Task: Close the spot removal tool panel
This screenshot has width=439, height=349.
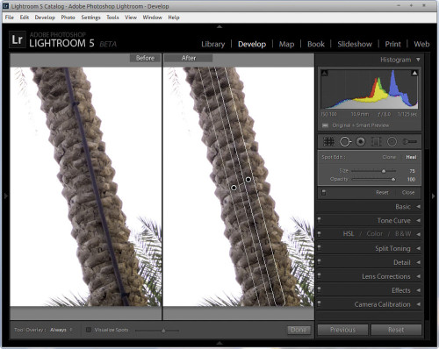Action: 408,193
